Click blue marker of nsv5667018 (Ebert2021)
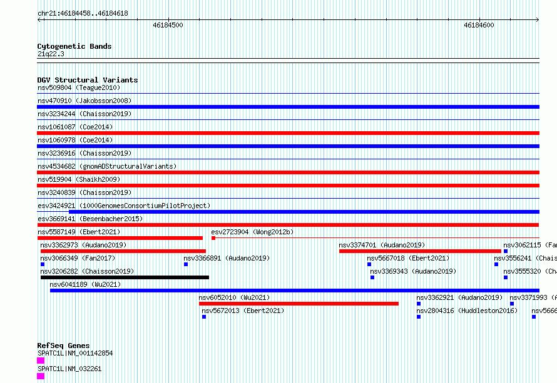 pos(369,264)
